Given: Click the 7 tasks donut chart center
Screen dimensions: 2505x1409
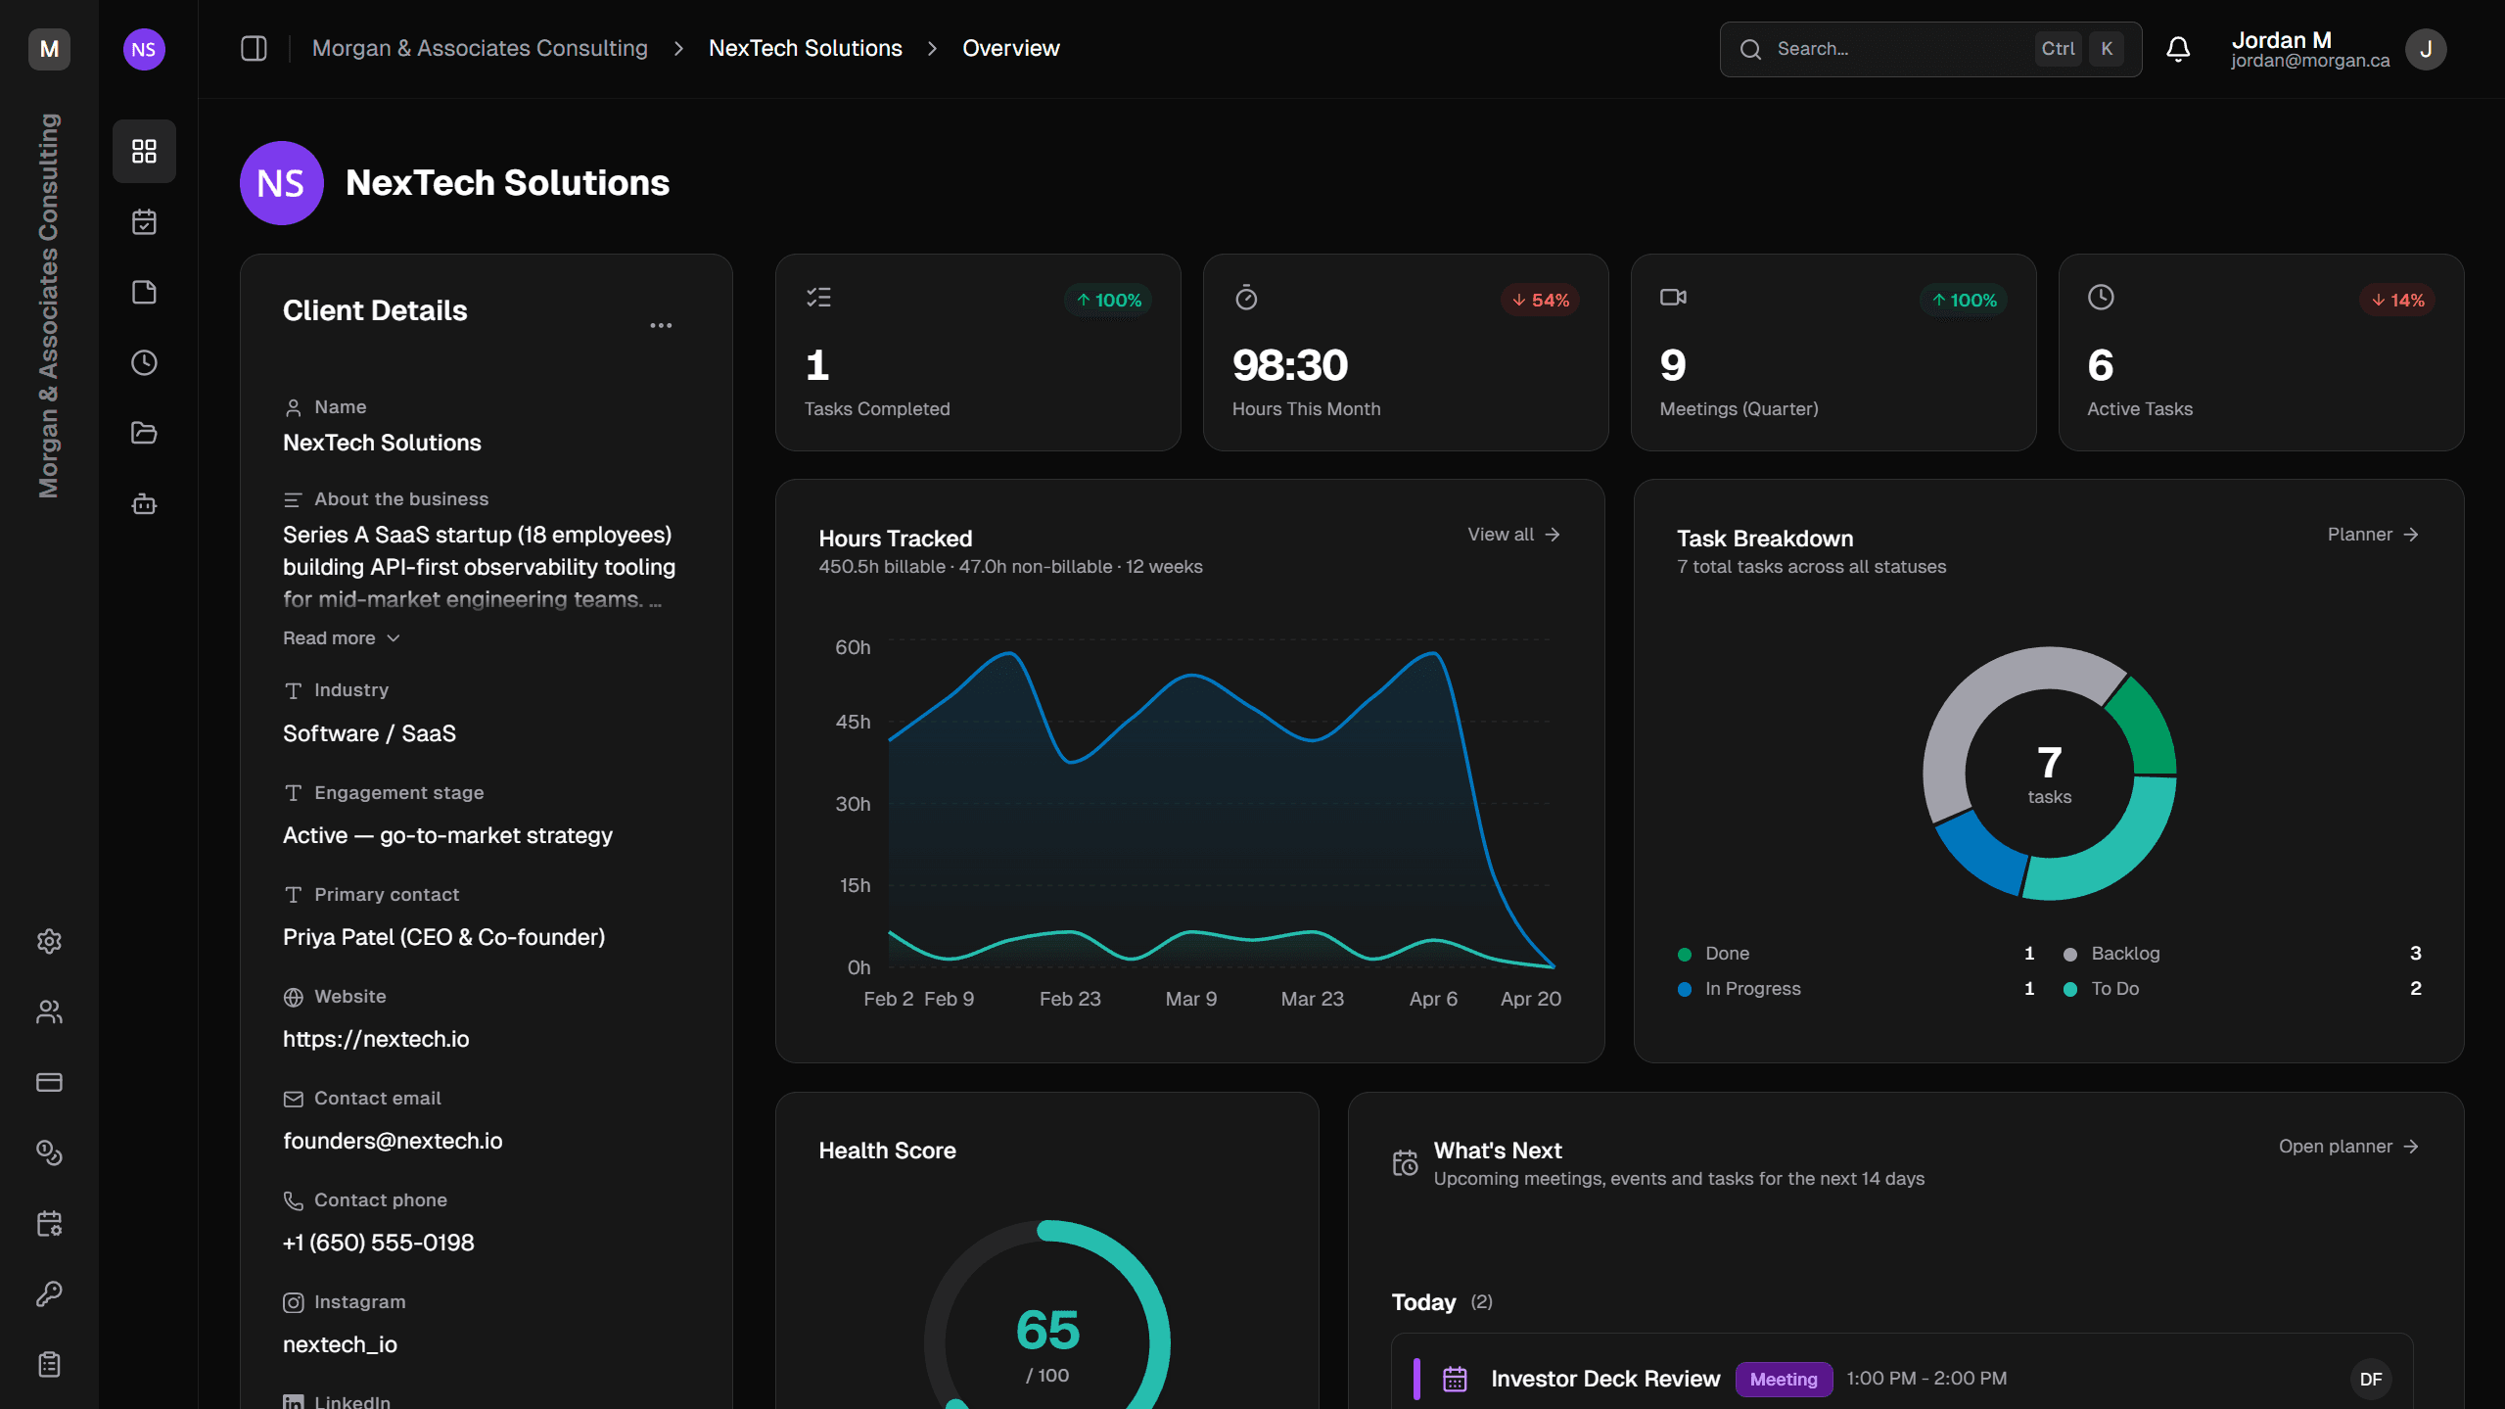Looking at the screenshot, I should tap(2050, 774).
